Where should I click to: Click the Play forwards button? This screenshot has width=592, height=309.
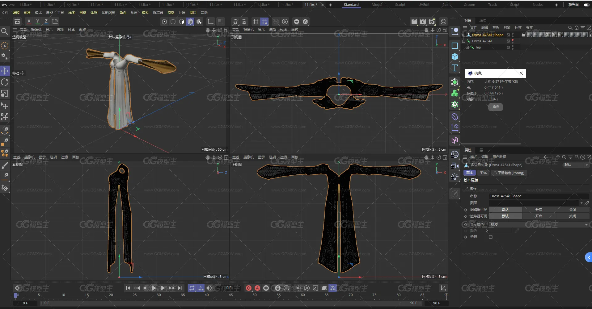point(154,288)
